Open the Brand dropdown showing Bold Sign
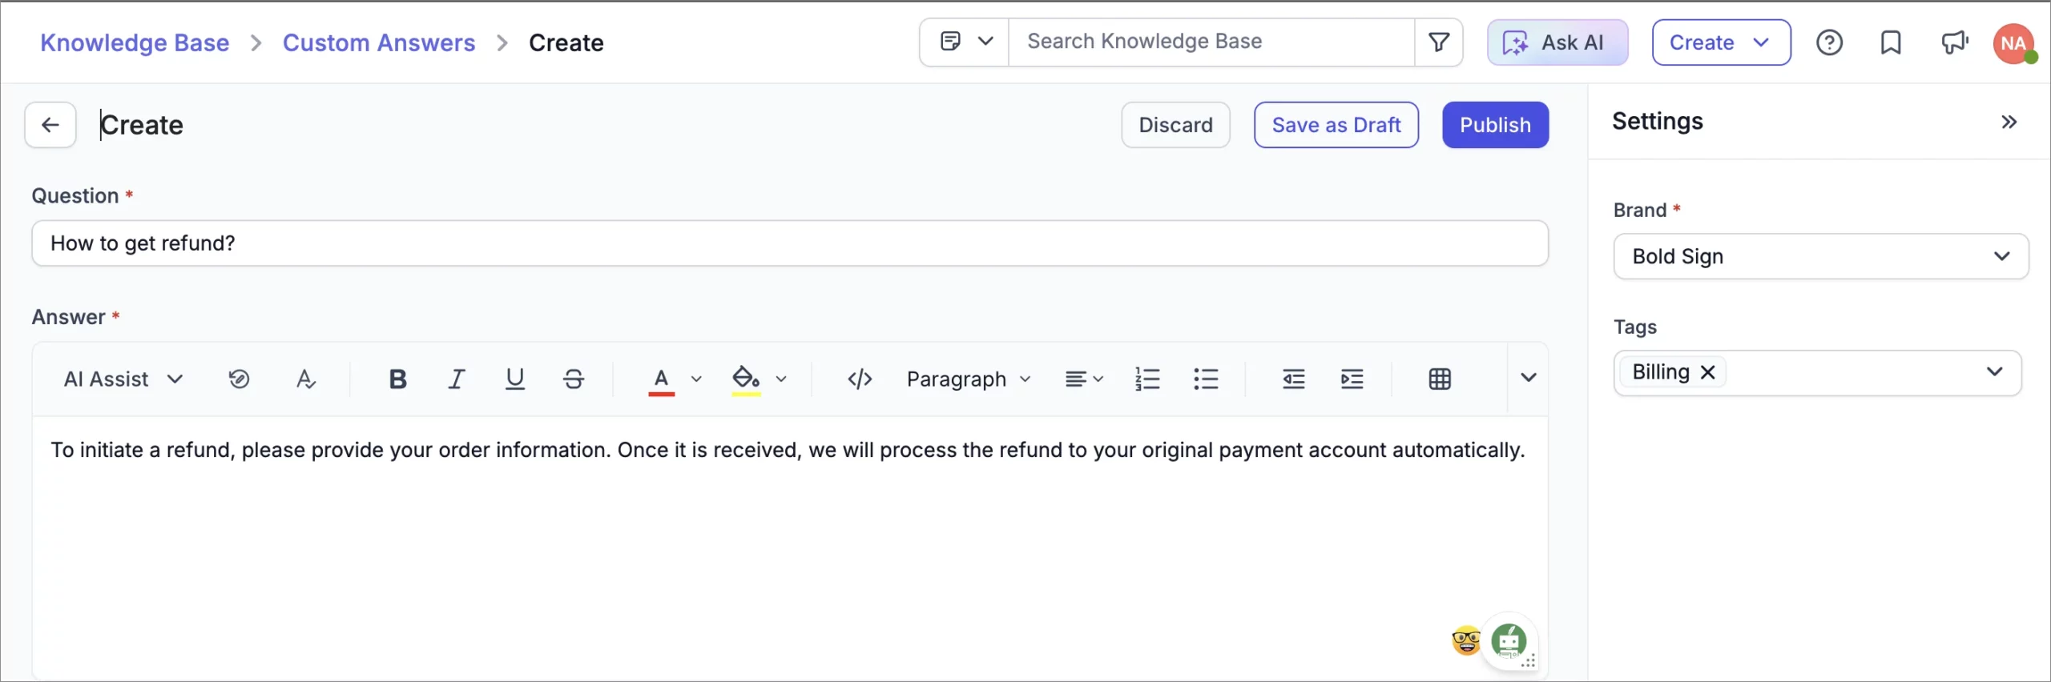2051x682 pixels. (x=1820, y=256)
